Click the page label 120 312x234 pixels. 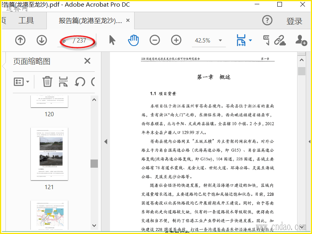49,114
